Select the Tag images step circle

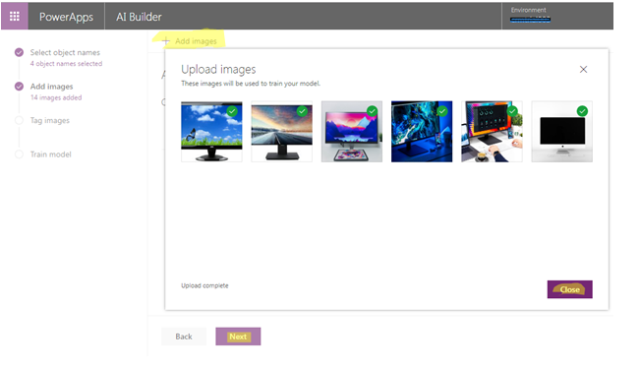19,120
